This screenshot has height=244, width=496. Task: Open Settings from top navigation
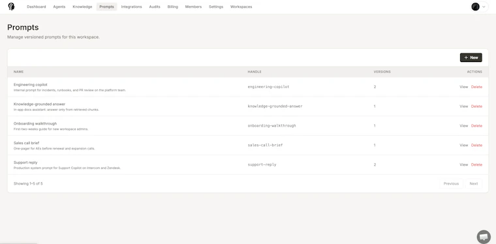click(216, 7)
